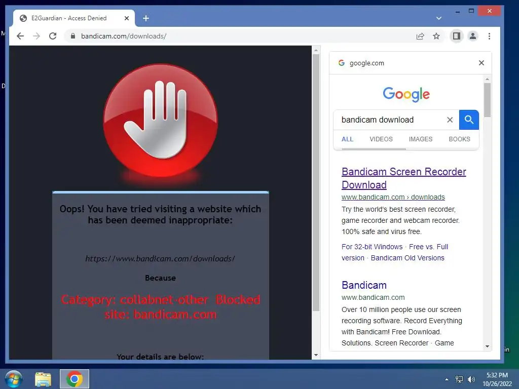Share this page via share icon

(420, 36)
